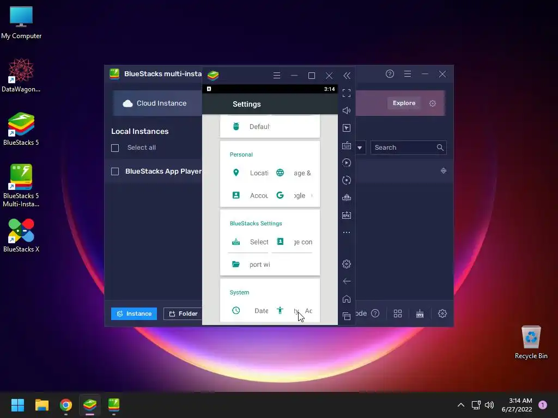Click the eco mode help question icon

(x=375, y=313)
